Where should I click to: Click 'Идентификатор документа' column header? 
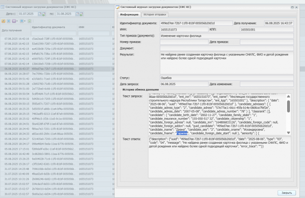[x=48, y=27]
